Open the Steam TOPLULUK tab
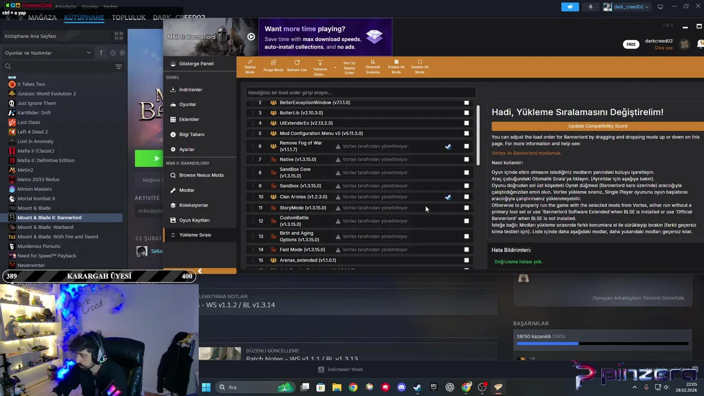Image resolution: width=704 pixels, height=396 pixels. [x=129, y=18]
